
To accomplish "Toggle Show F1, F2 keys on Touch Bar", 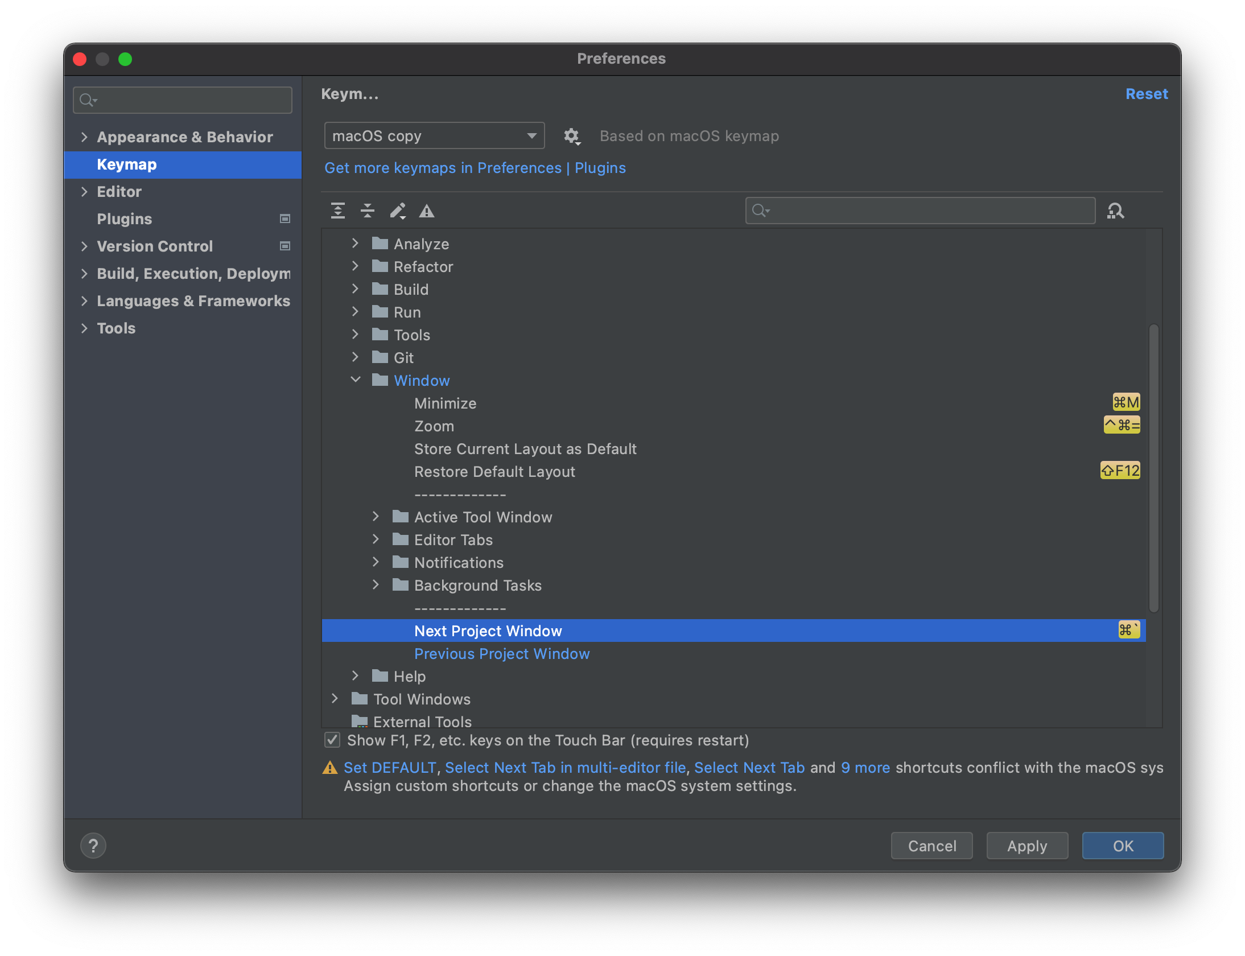I will point(332,740).
